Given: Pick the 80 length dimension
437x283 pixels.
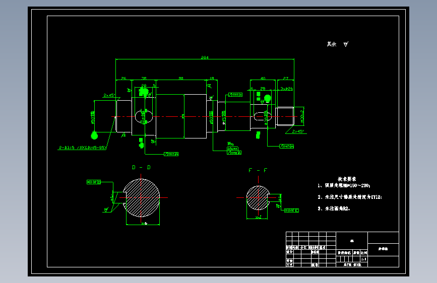Looking at the screenshot, I should [x=181, y=78].
